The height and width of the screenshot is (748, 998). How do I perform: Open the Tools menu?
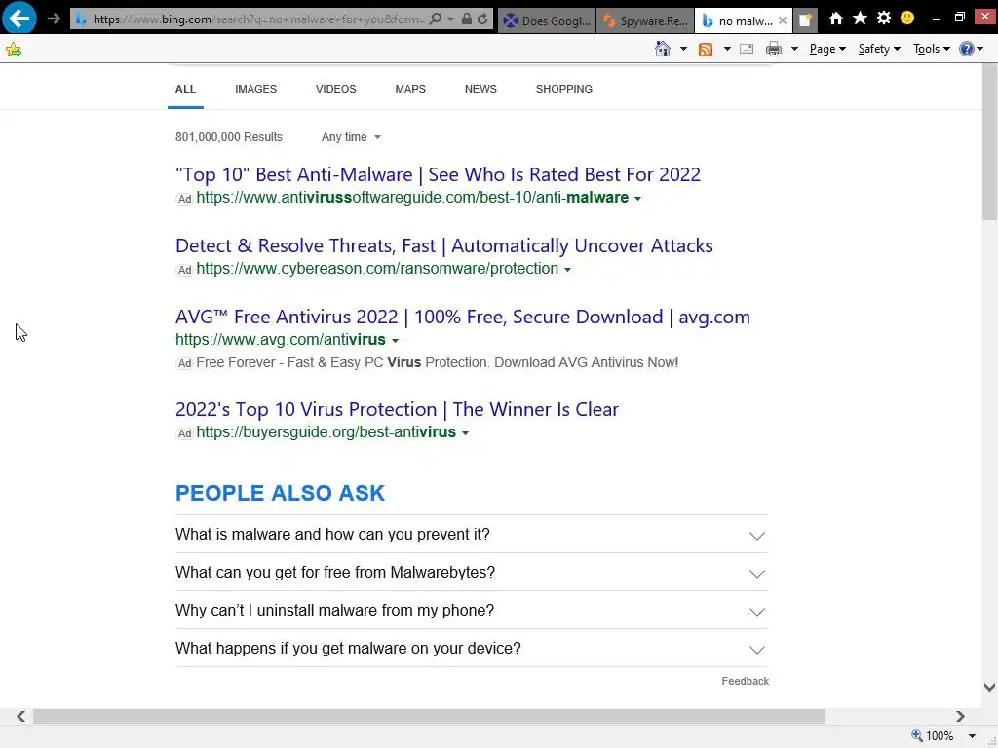932,49
